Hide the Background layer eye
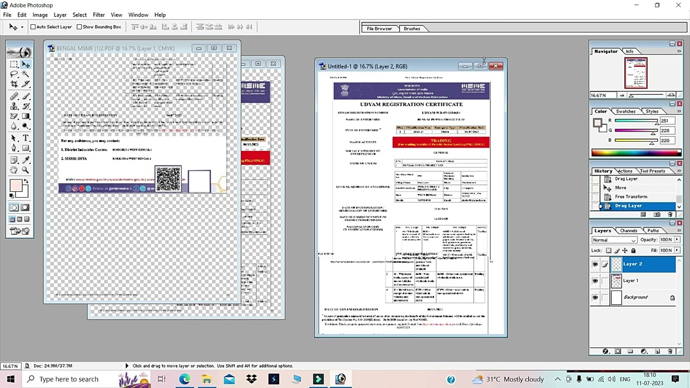690x388 pixels. pos(595,297)
